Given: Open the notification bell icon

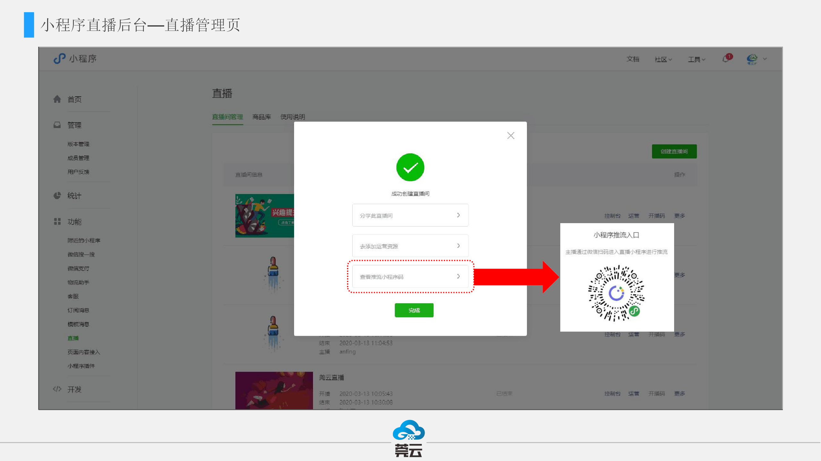Looking at the screenshot, I should click(726, 58).
